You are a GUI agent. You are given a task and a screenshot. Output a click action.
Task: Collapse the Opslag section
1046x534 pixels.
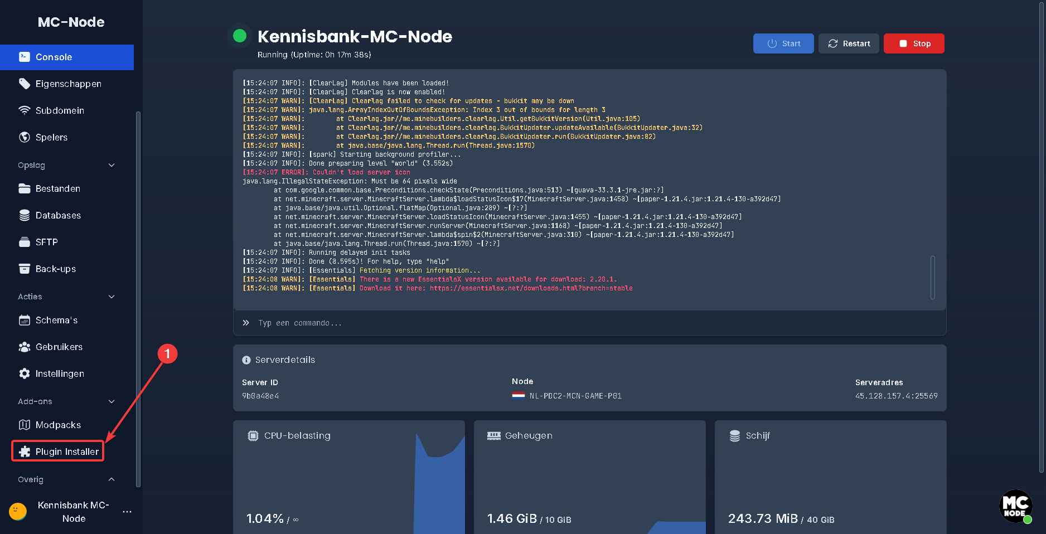point(112,165)
